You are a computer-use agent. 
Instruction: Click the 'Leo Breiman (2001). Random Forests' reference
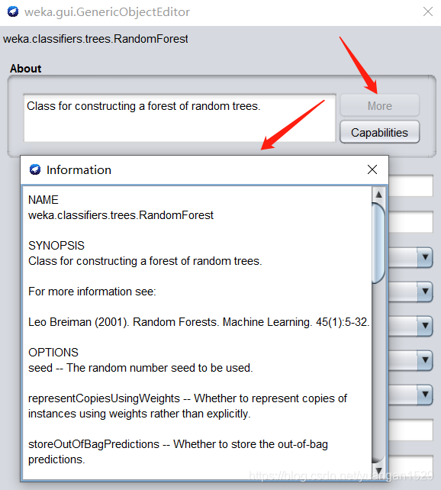[198, 322]
